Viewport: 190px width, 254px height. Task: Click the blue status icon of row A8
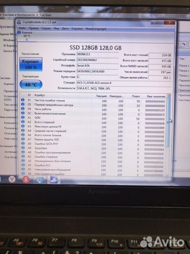pos(23,143)
